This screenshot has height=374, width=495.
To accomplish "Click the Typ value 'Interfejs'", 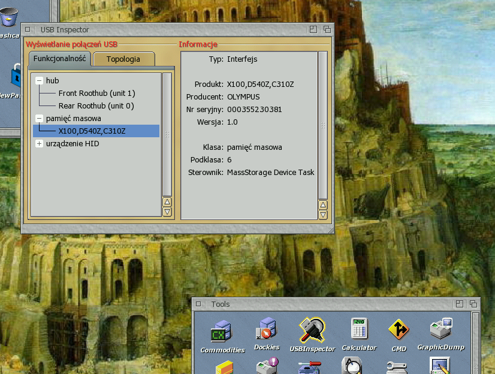I will click(242, 59).
